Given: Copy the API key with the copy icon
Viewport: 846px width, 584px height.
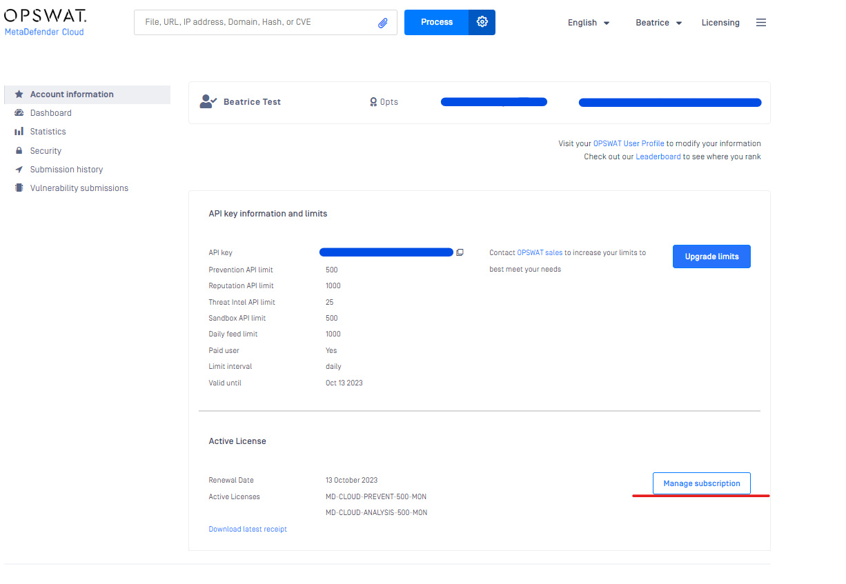Looking at the screenshot, I should tap(460, 252).
